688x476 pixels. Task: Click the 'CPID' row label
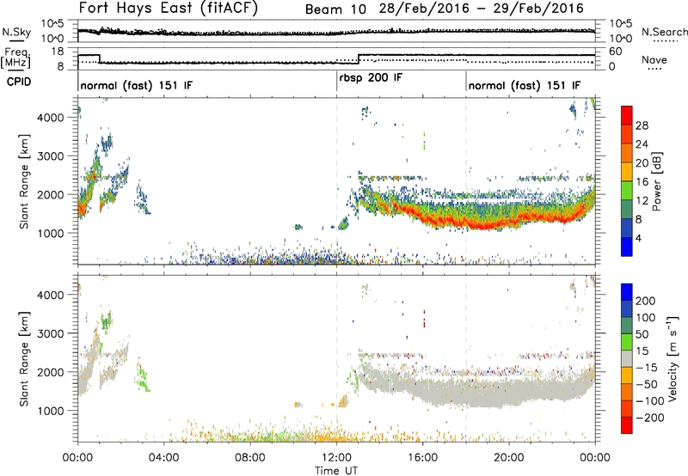pos(19,82)
